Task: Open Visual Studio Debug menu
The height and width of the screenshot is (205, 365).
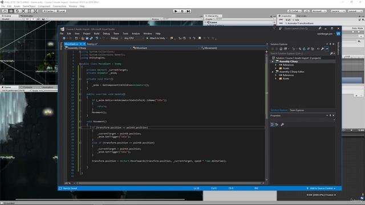Action: click(107, 34)
